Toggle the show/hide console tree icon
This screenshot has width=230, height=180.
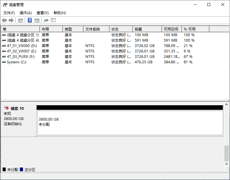click(21, 20)
